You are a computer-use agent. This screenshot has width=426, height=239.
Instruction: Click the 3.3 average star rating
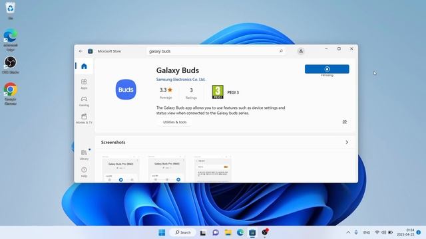coord(166,93)
